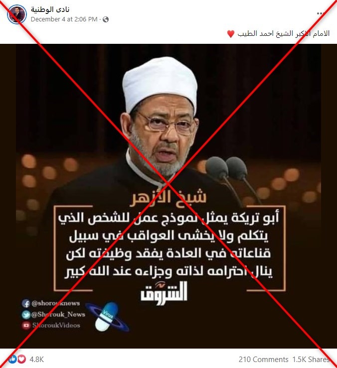View the 1.5K Shares list
The image size is (337, 368).
(311, 360)
